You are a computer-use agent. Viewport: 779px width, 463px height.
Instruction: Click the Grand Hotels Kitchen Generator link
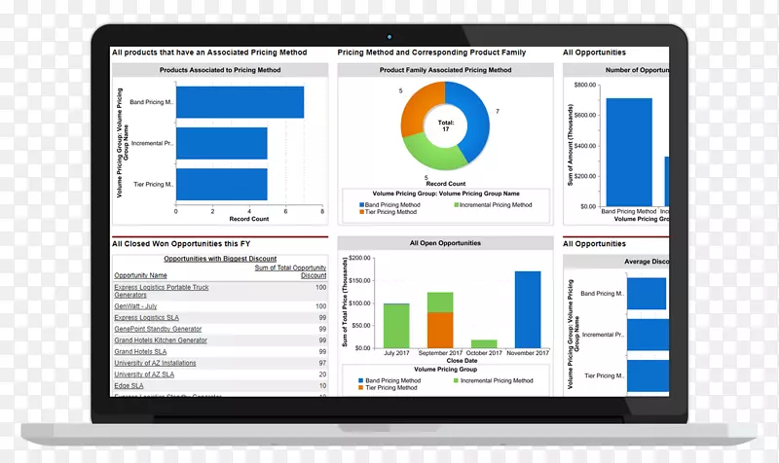160,340
